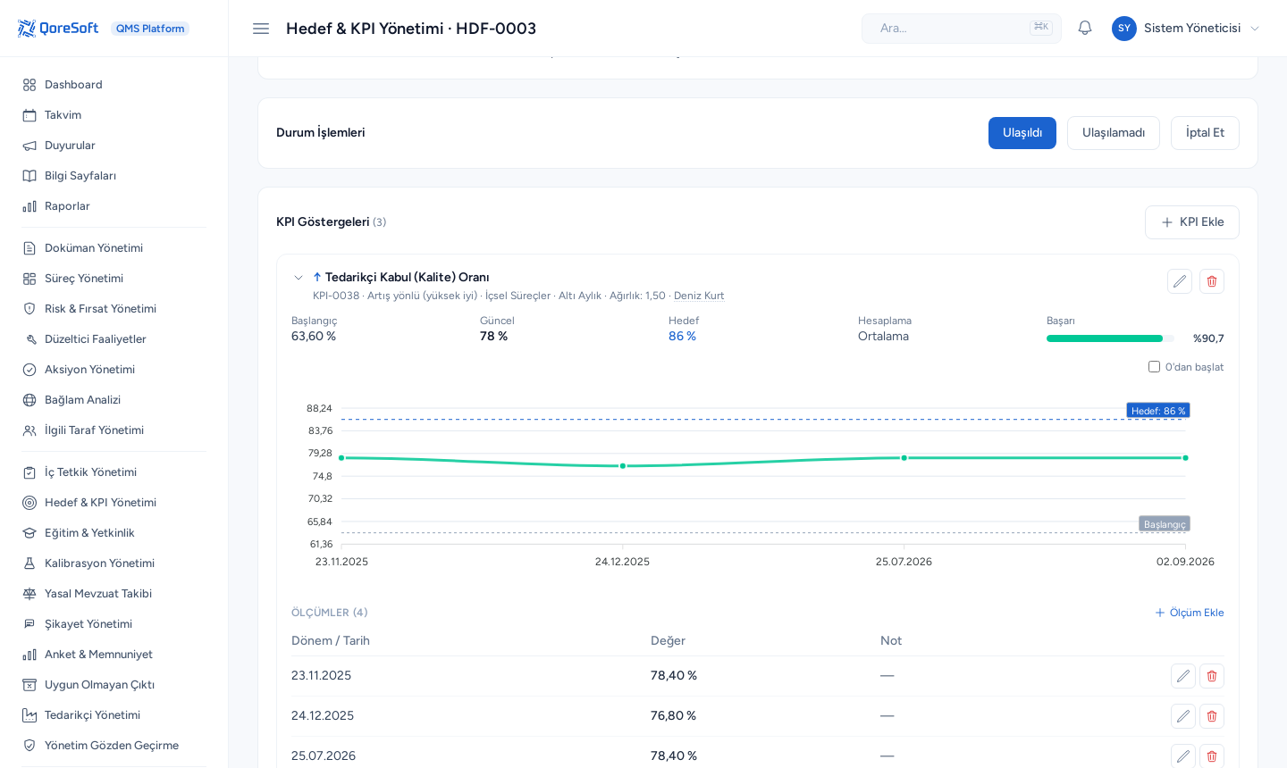Open notifications bell
Image resolution: width=1287 pixels, height=768 pixels.
click(x=1085, y=29)
